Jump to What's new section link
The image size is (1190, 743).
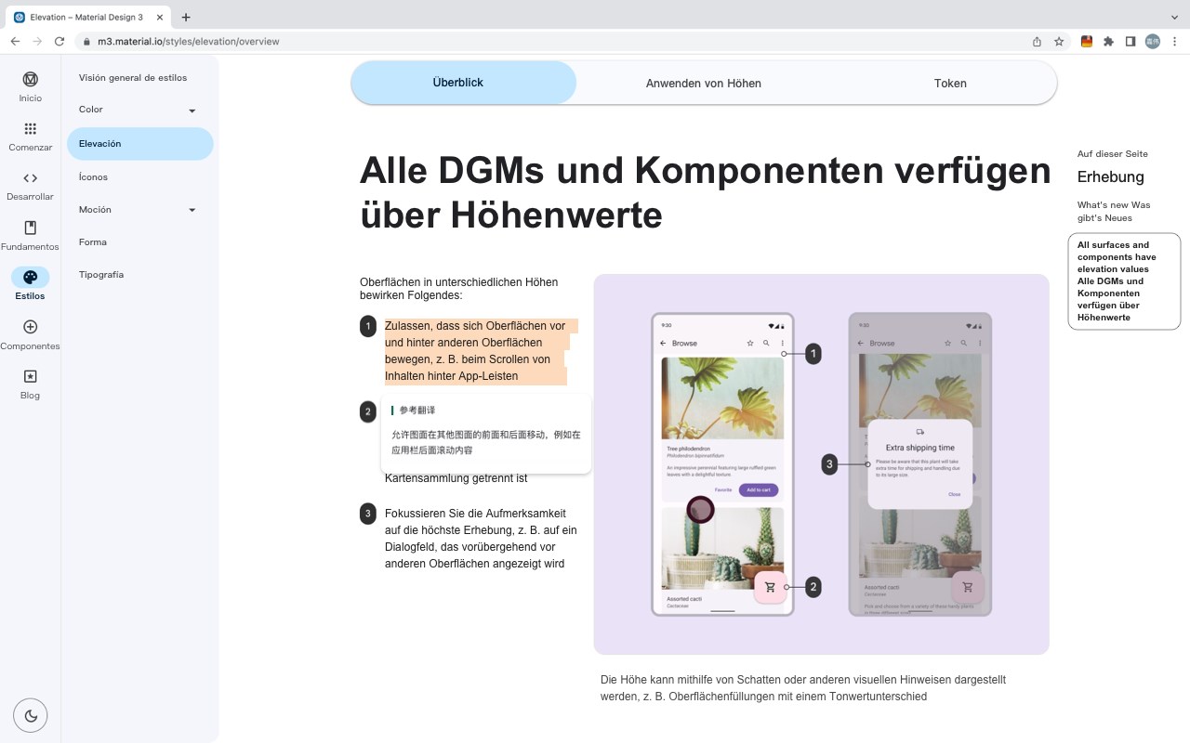tap(1114, 211)
